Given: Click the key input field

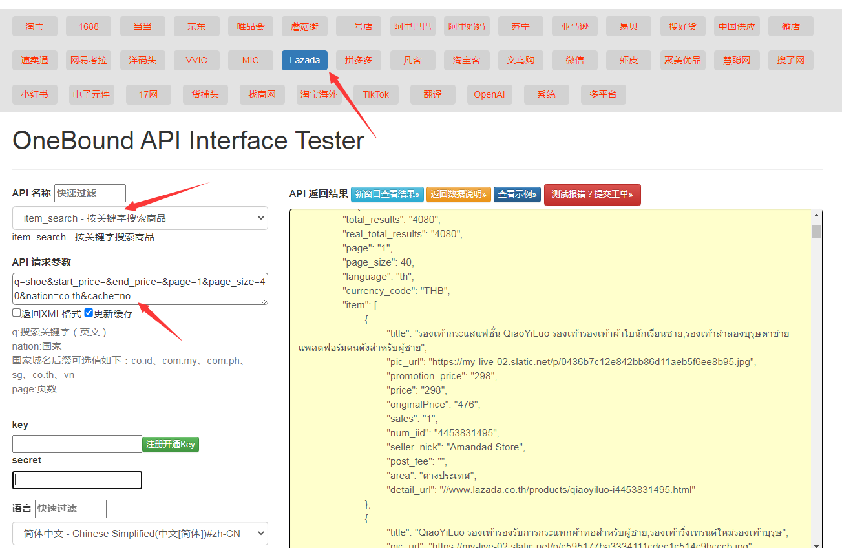Looking at the screenshot, I should click(x=77, y=444).
